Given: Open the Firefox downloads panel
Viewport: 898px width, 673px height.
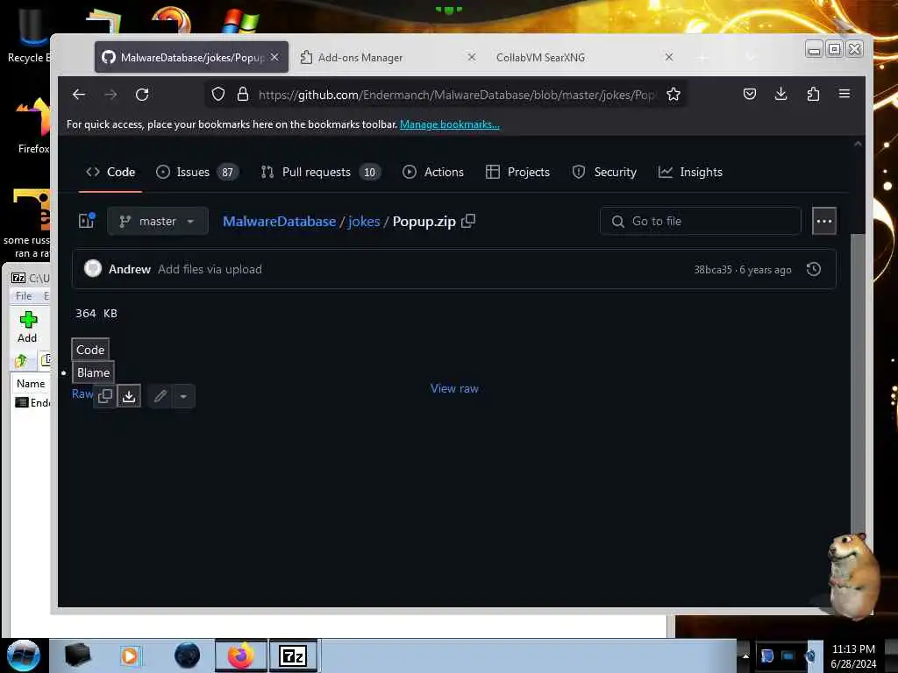Looking at the screenshot, I should coord(781,94).
